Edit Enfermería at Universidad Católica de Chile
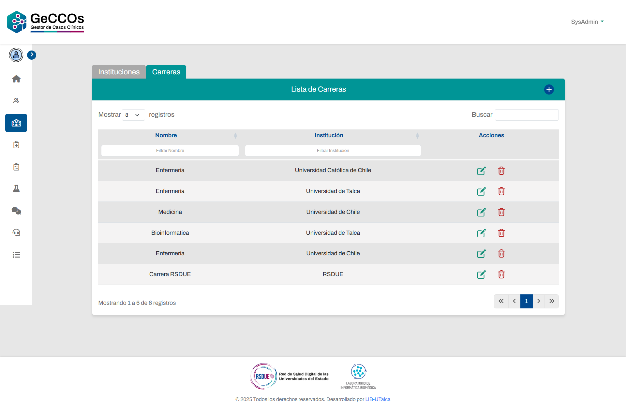The image size is (626, 415). pos(482,170)
